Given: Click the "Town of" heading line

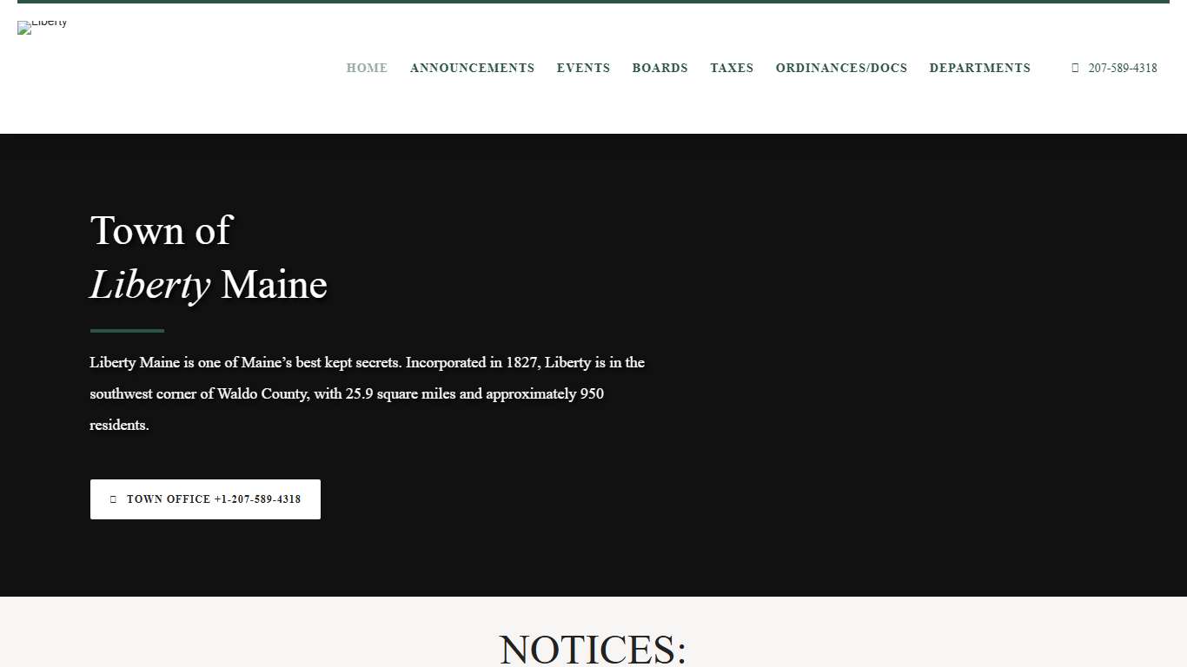Looking at the screenshot, I should pos(161,231).
